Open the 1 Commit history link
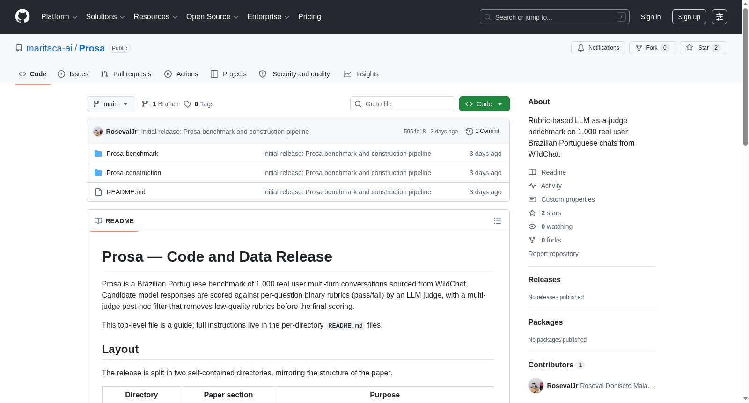Screen dimensions: 749x403 tap(483, 132)
